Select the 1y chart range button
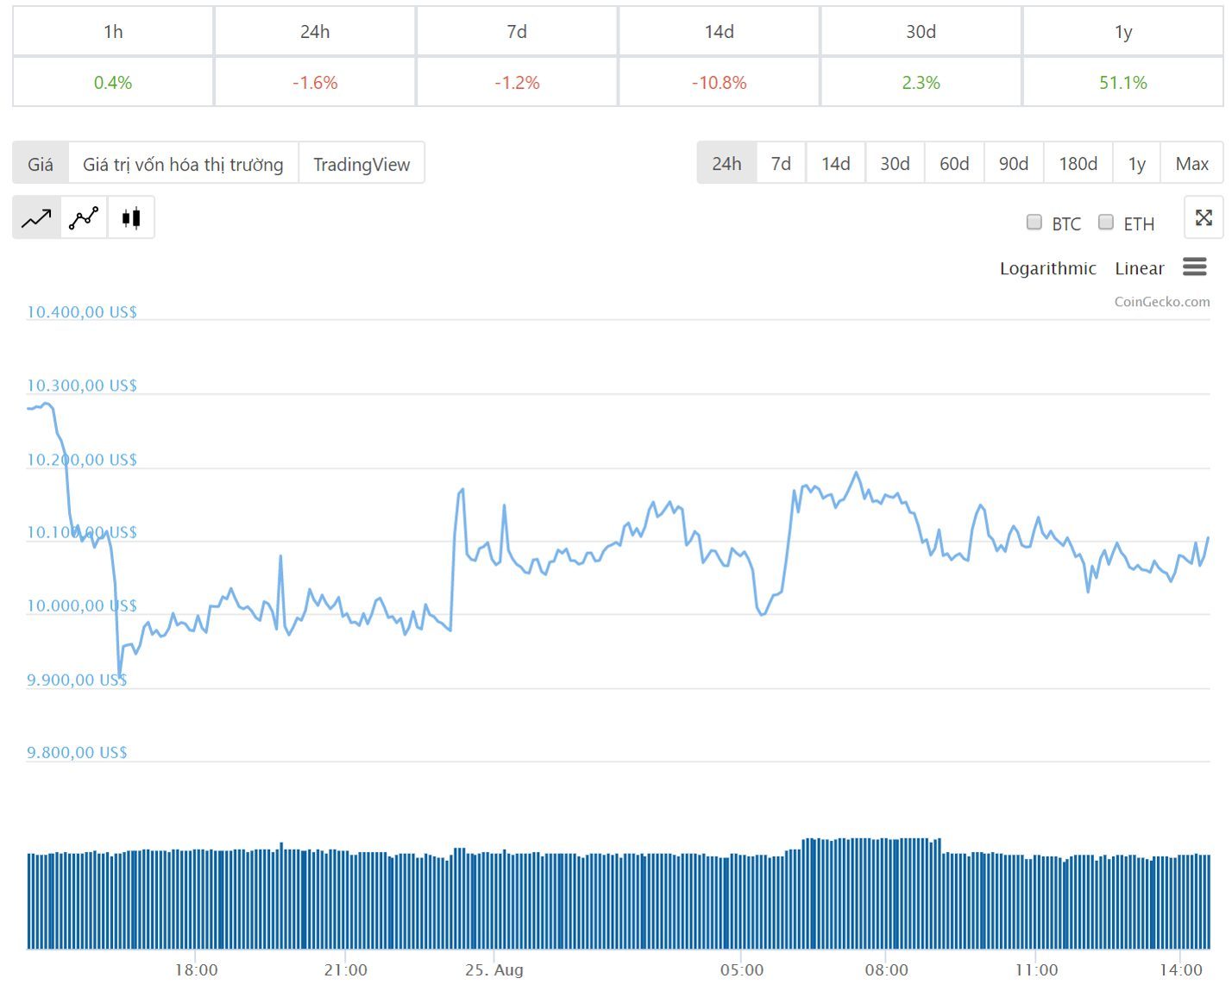This screenshot has width=1232, height=991. tap(1137, 163)
